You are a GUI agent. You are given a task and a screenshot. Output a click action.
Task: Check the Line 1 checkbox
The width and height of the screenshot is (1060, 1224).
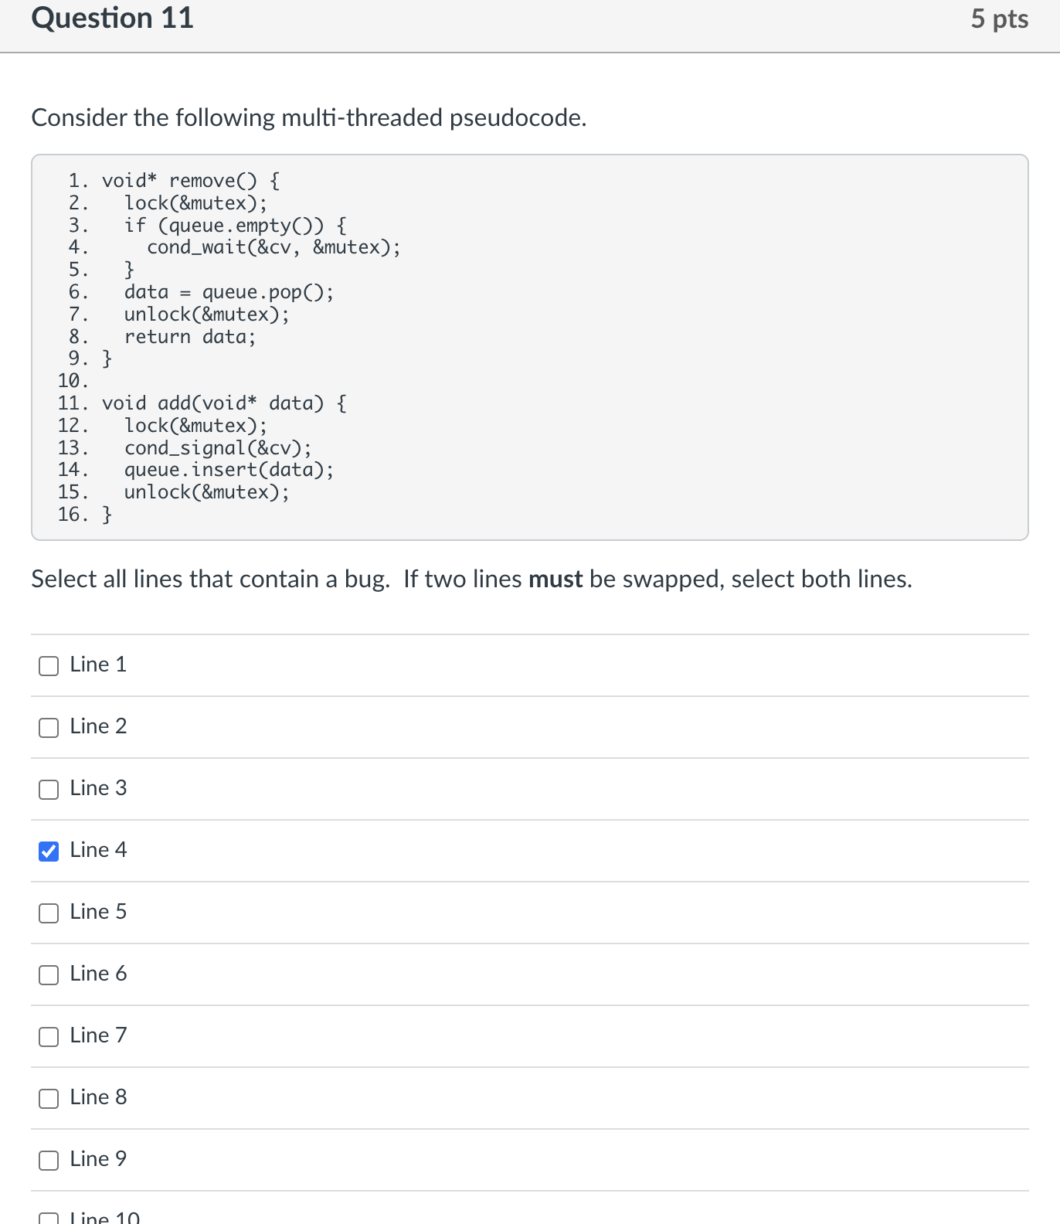pos(49,665)
